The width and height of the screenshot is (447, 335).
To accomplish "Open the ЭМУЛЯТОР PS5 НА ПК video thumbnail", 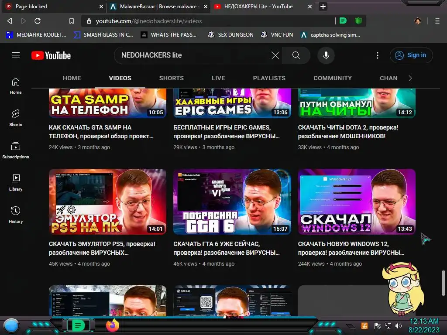I will pos(107,202).
